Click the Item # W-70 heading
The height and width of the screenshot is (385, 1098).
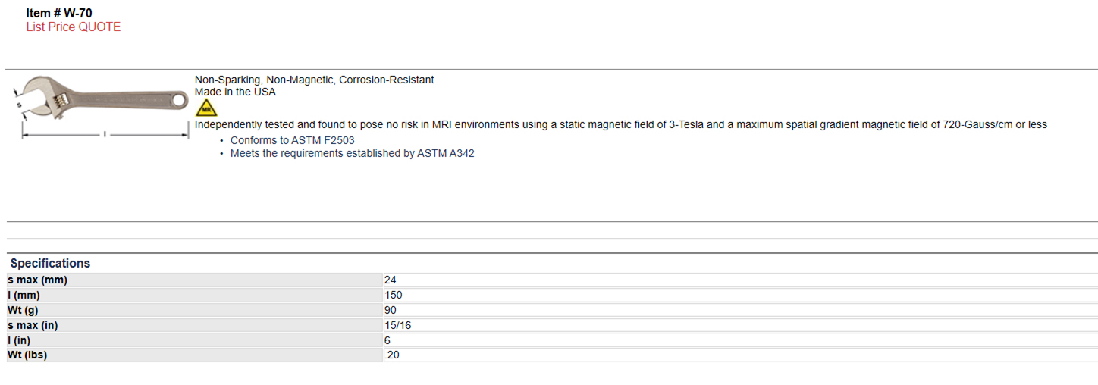[x=59, y=13]
